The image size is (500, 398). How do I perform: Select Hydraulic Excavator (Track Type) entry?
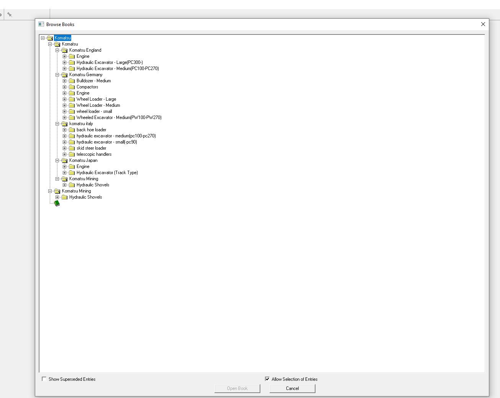tap(107, 173)
